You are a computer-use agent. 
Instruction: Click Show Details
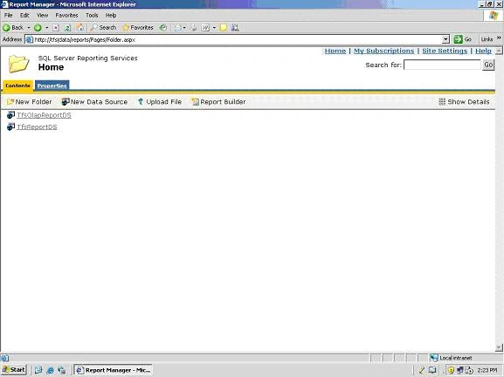[x=464, y=102]
